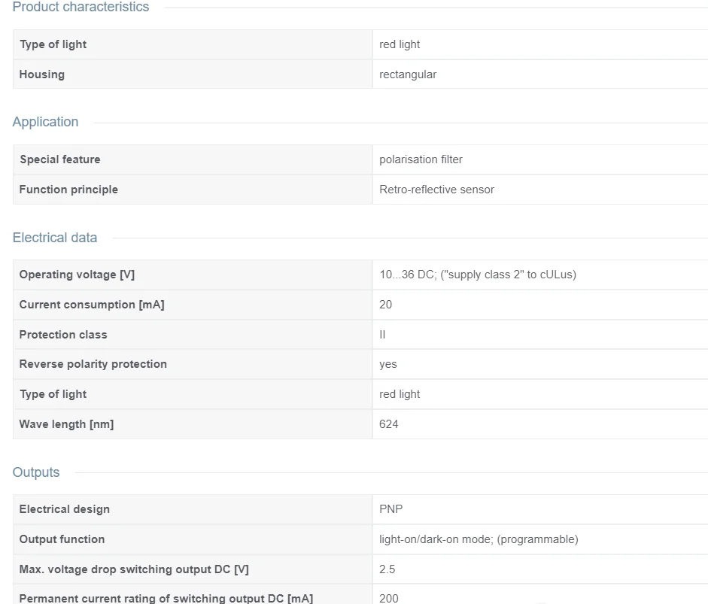This screenshot has width=708, height=604.
Task: Click the PNP electrical design value
Action: [x=391, y=509]
